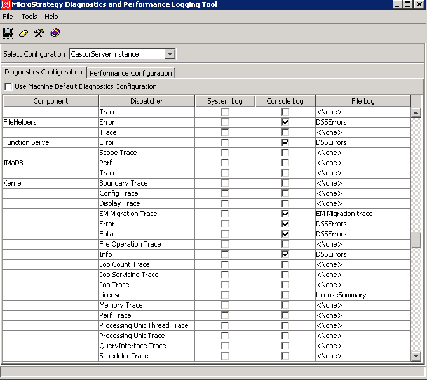The image size is (427, 380).
Task: Select the QueryInterface Trace dispatcher cell
Action: (x=147, y=346)
